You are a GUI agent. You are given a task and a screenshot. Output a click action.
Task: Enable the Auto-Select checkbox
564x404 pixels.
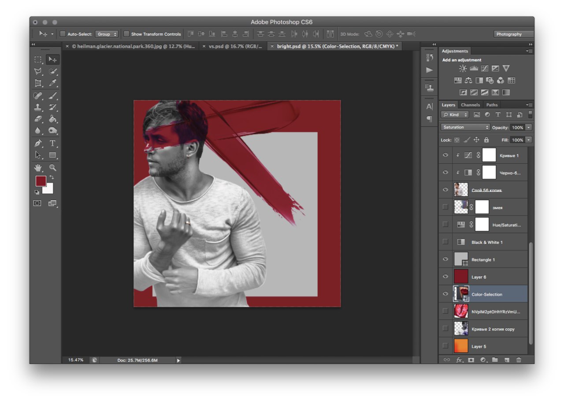click(63, 34)
